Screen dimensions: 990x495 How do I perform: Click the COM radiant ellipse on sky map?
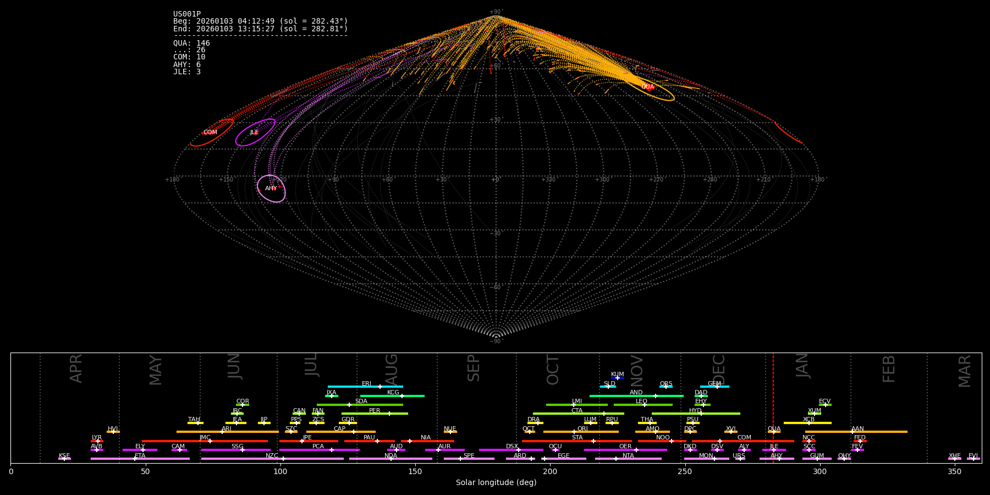(212, 133)
